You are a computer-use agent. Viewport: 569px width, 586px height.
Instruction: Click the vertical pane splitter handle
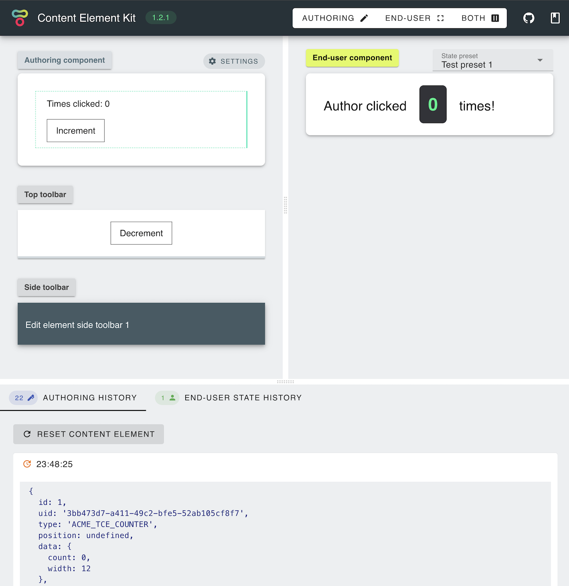click(285, 205)
